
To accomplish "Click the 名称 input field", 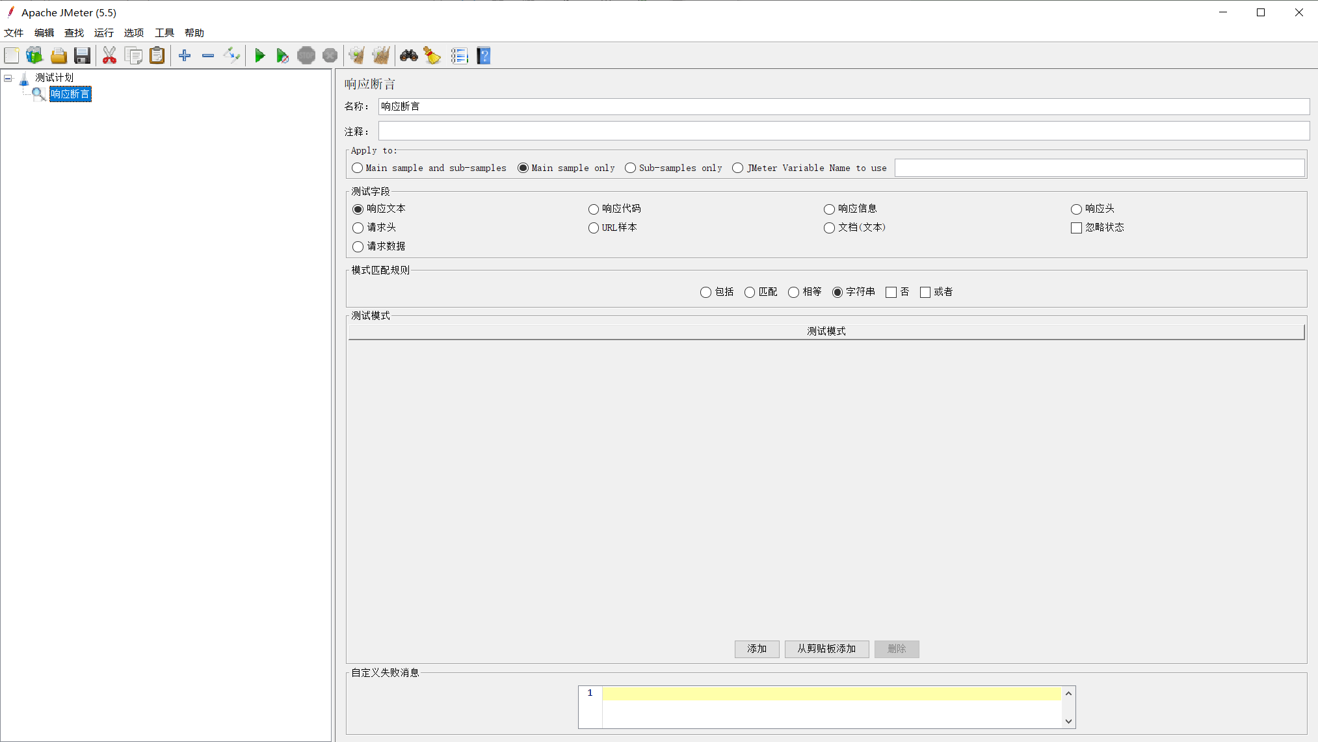I will click(844, 107).
